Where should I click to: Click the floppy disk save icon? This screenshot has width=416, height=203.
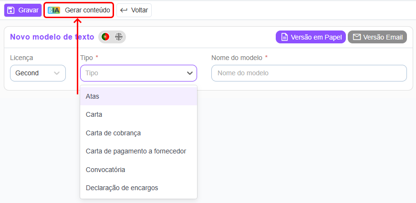point(11,10)
